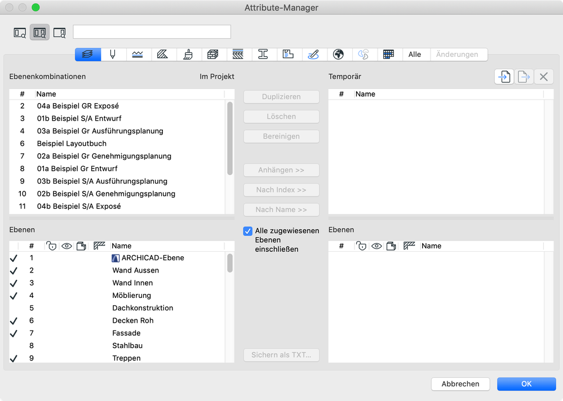563x401 pixels.
Task: Open the Pens attribute tab
Action: point(113,55)
